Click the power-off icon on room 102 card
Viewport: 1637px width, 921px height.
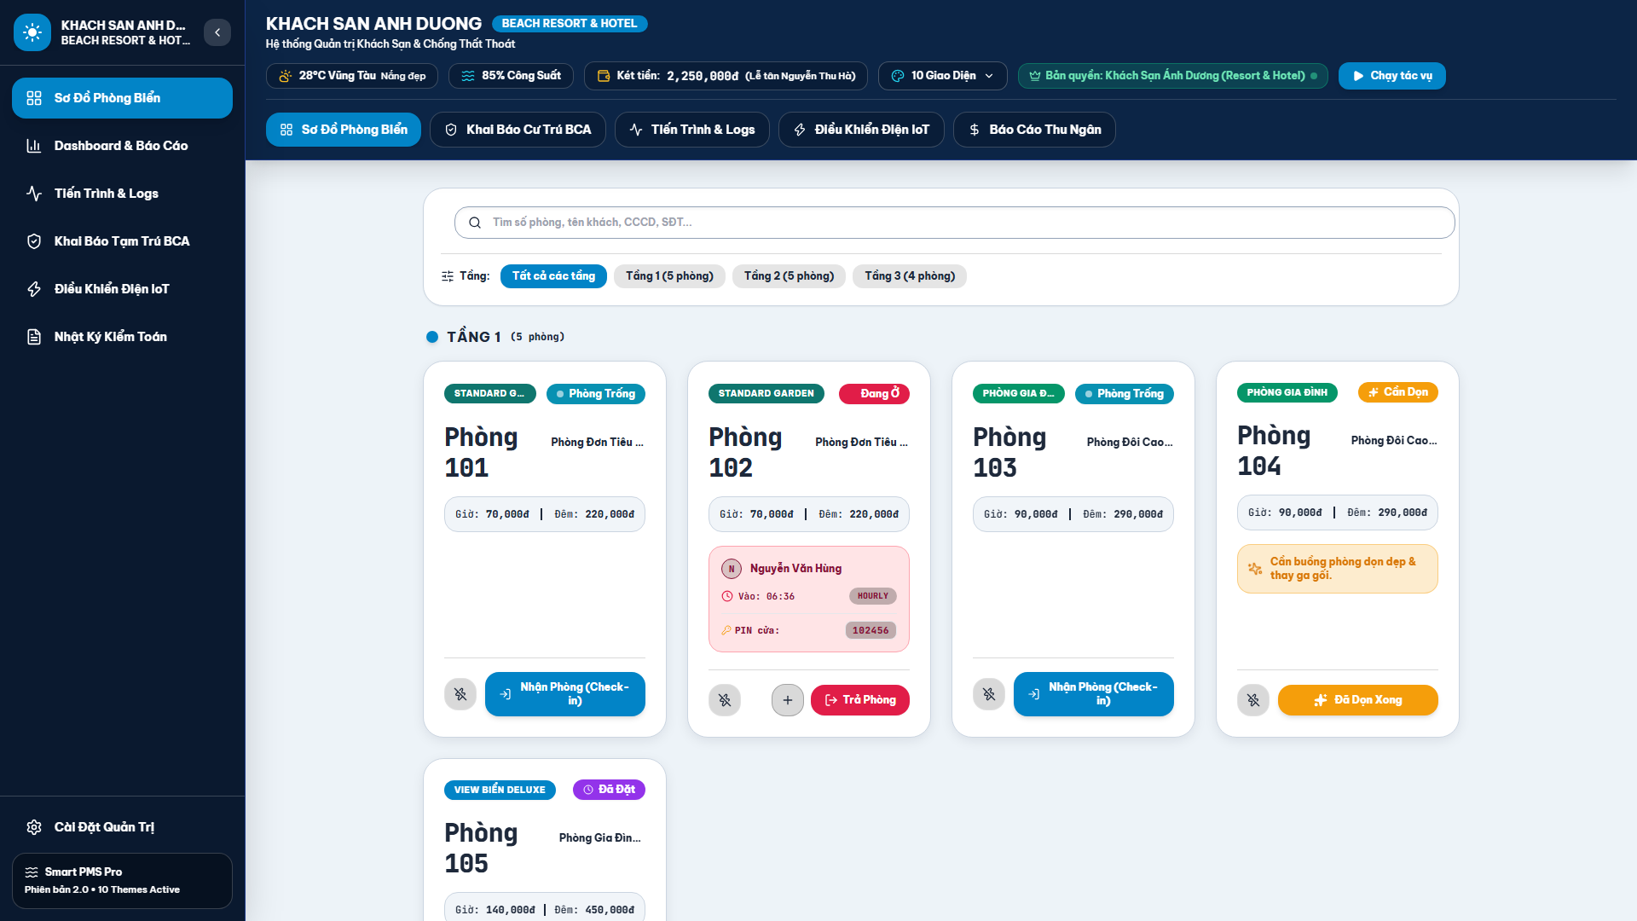[725, 700]
